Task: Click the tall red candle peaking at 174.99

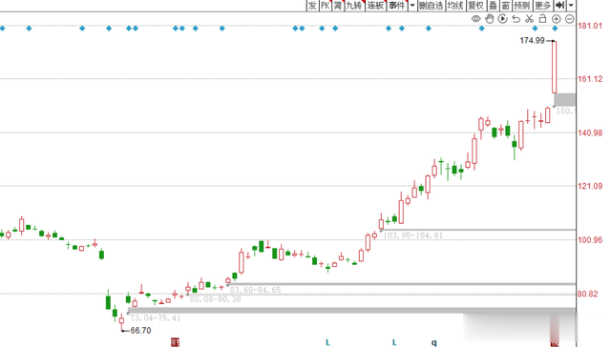Action: (554, 67)
